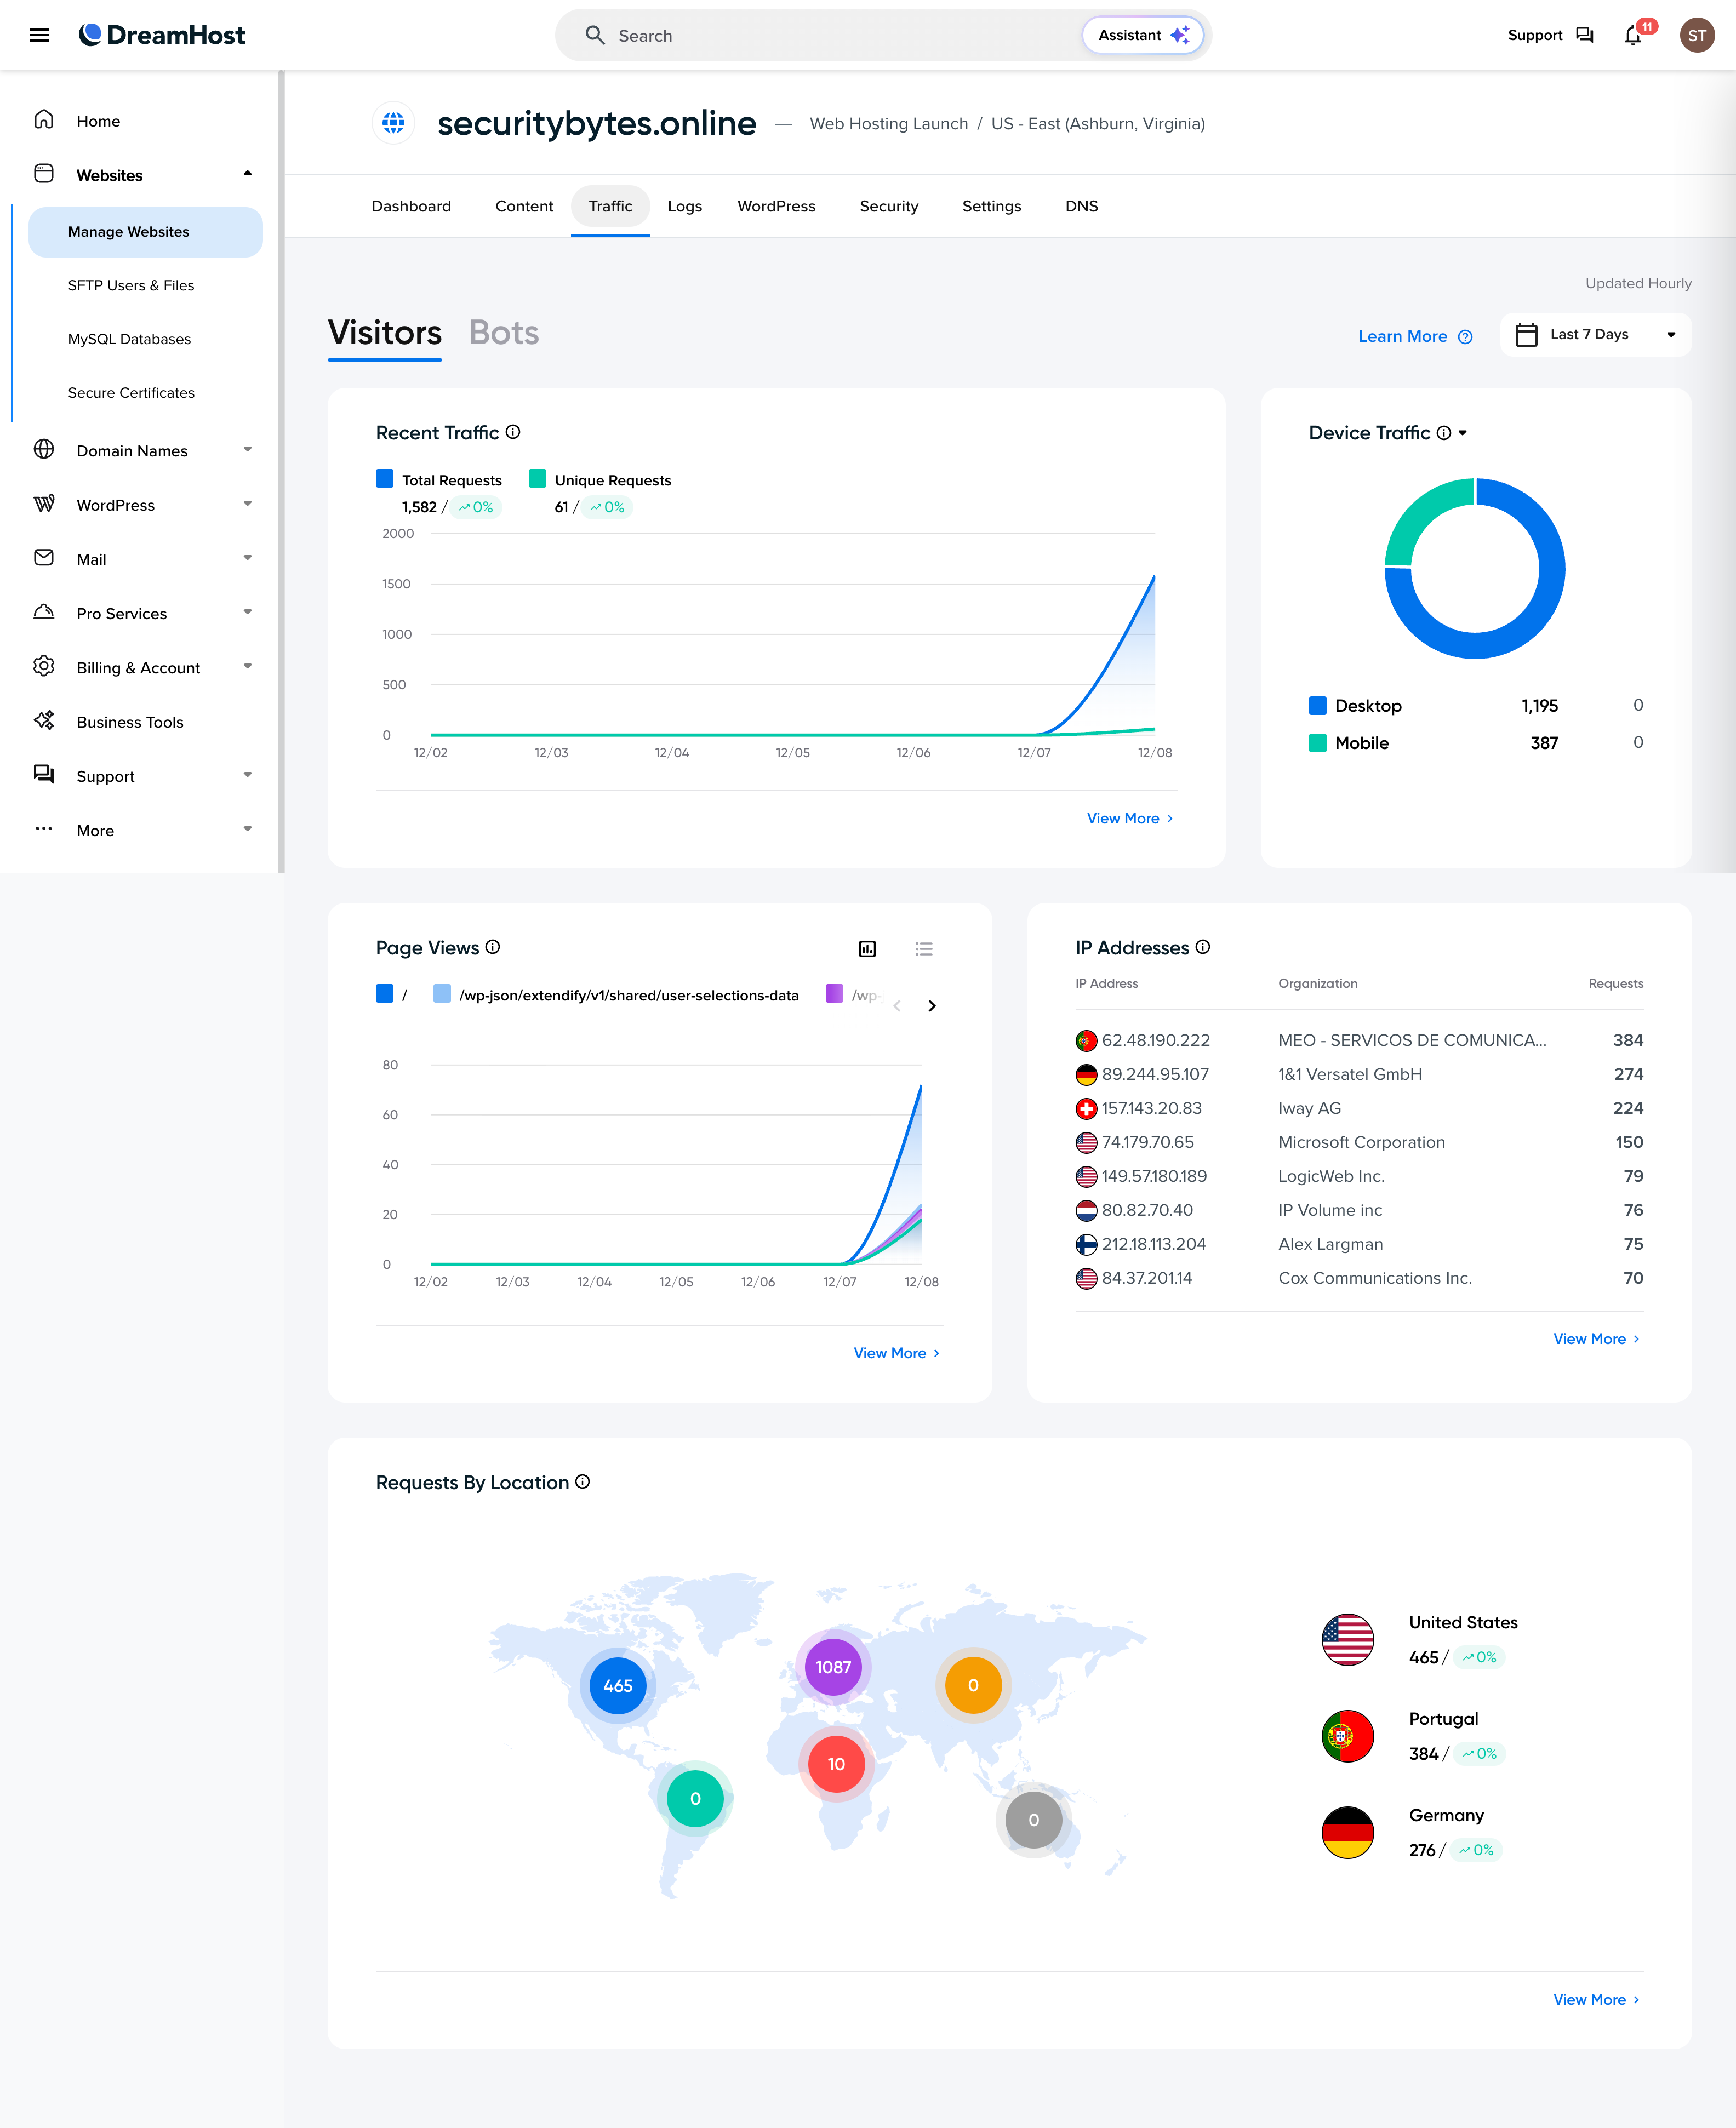The width and height of the screenshot is (1736, 2128).
Task: Open the Logs tab
Action: [x=685, y=206]
